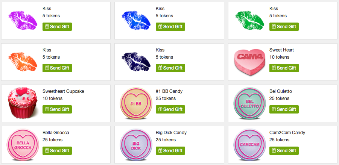Click the CAM4 Sweet Heart candy icon
This screenshot has height=165, width=339.
coord(249,62)
